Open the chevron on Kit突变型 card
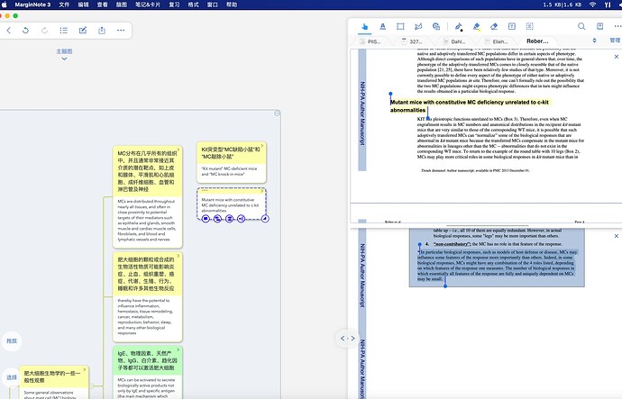The image size is (622, 399). point(262,145)
